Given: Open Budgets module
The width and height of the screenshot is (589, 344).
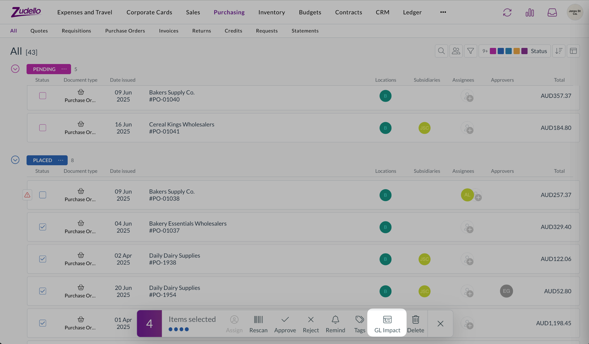Looking at the screenshot, I should pos(310,12).
